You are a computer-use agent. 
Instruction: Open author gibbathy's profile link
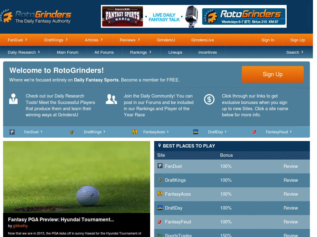tap(20, 226)
